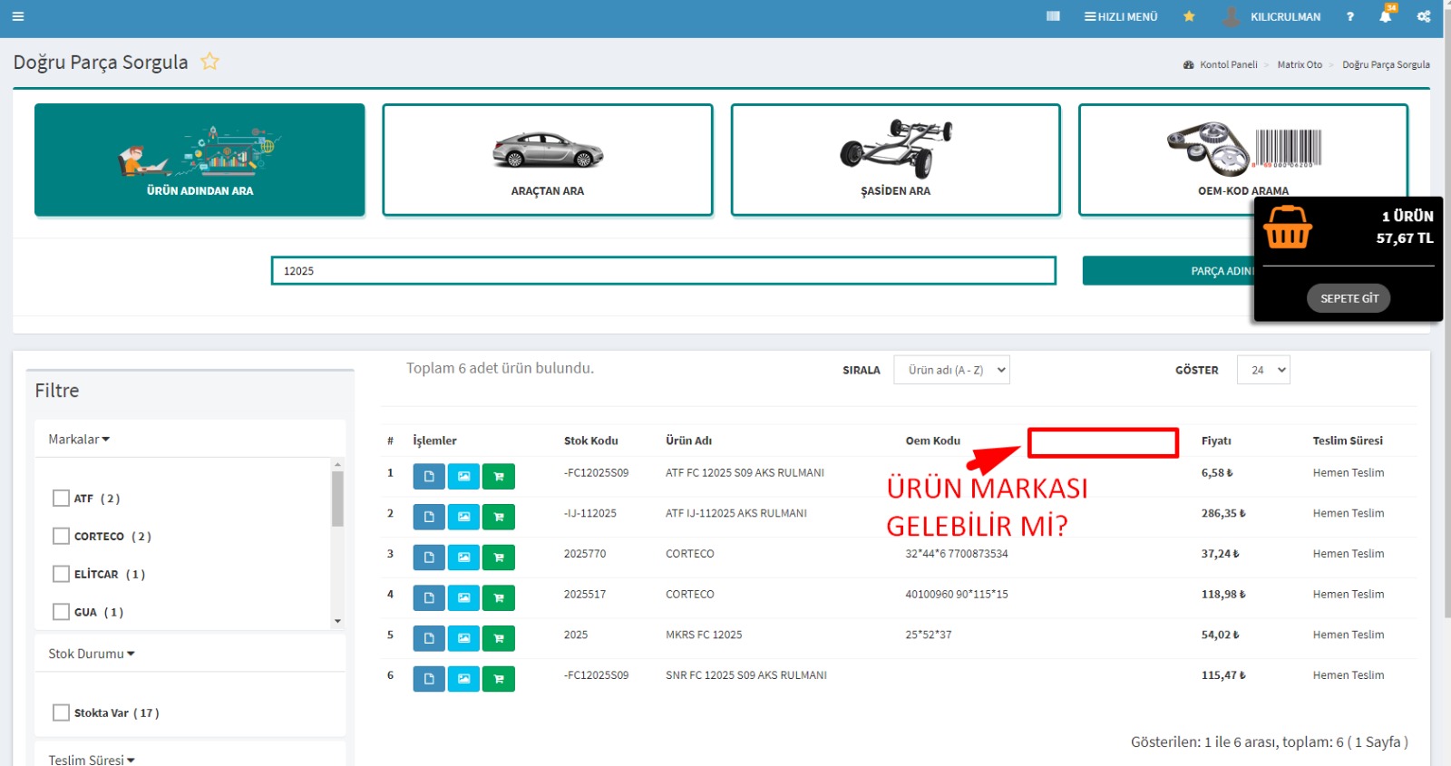Screen dimensions: 1451x766
Task: Add row 1 product to cart
Action: point(499,477)
